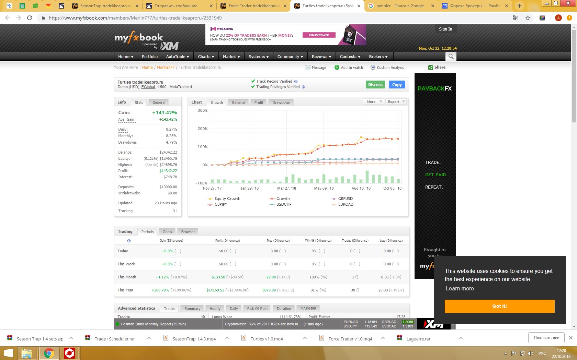The image size is (577, 360).
Task: Click the Message envelope icon
Action: [x=308, y=68]
